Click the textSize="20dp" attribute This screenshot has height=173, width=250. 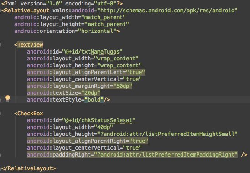coord(63,93)
